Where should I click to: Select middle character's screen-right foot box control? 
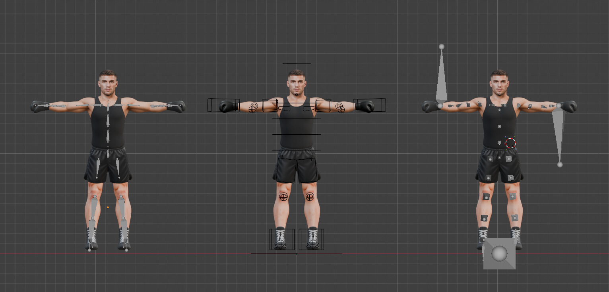tap(312, 239)
